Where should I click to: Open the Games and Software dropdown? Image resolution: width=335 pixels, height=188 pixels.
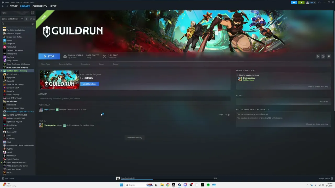click(12, 19)
